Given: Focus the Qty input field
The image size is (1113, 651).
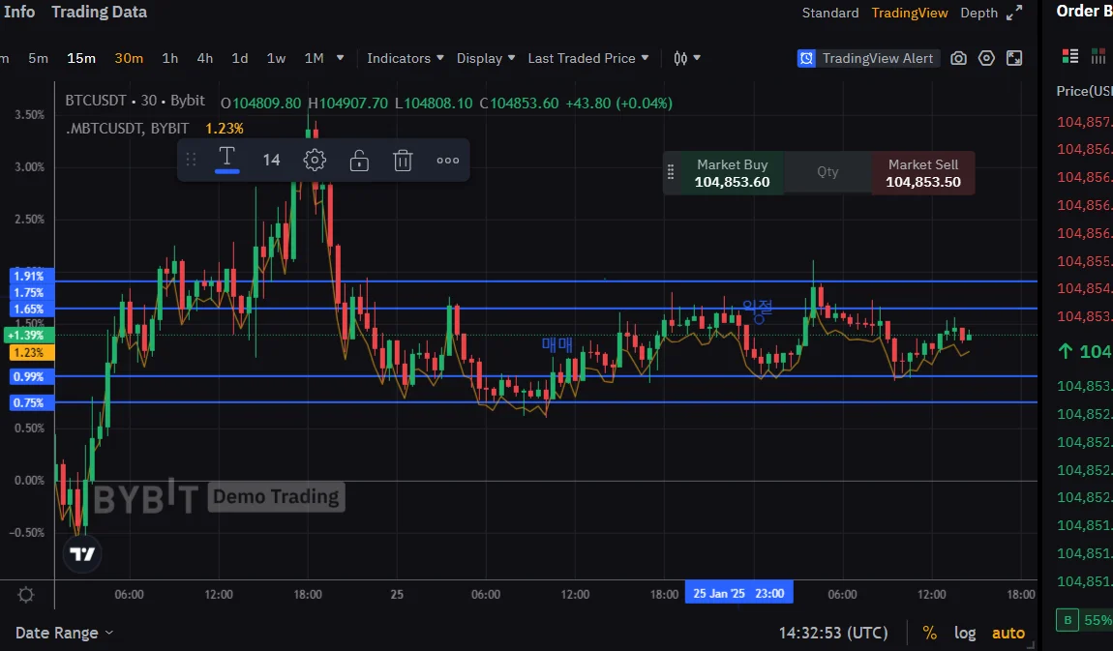Looking at the screenshot, I should [827, 171].
